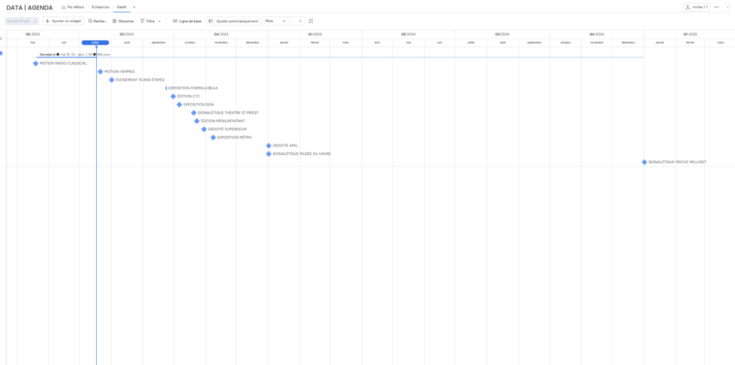Switch to the Par défaut tab
This screenshot has width=735, height=365.
pyautogui.click(x=72, y=7)
